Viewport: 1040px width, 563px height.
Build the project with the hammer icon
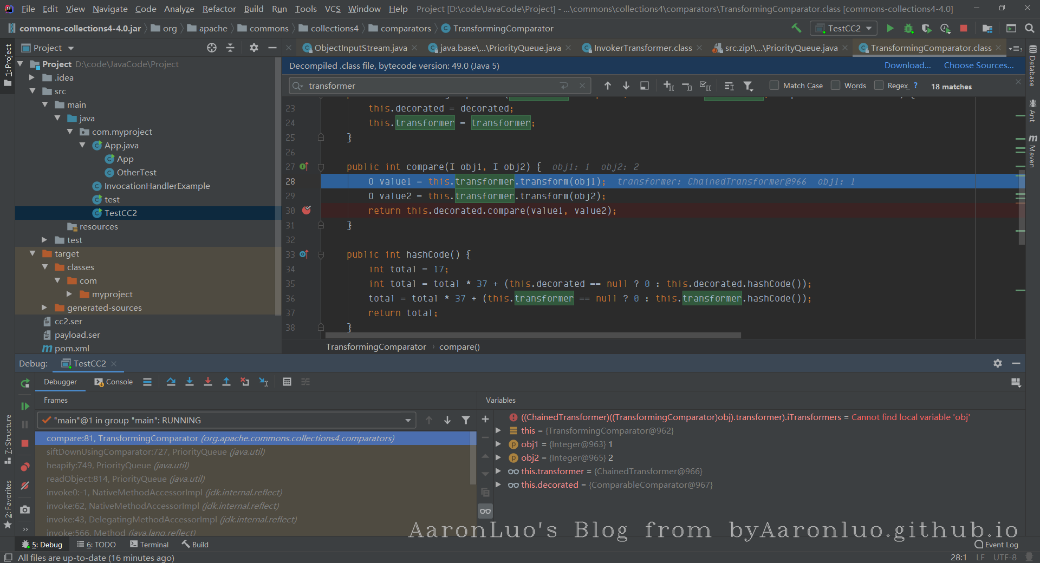pyautogui.click(x=796, y=28)
